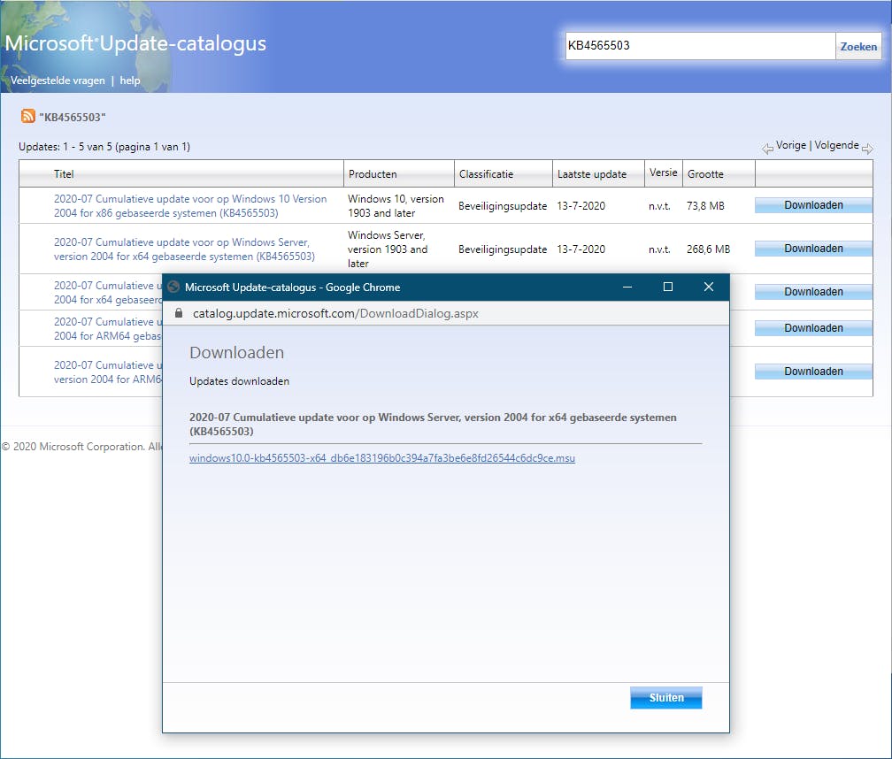Click Downloaden button in the fifth table row
Image resolution: width=892 pixels, height=759 pixels.
point(813,372)
